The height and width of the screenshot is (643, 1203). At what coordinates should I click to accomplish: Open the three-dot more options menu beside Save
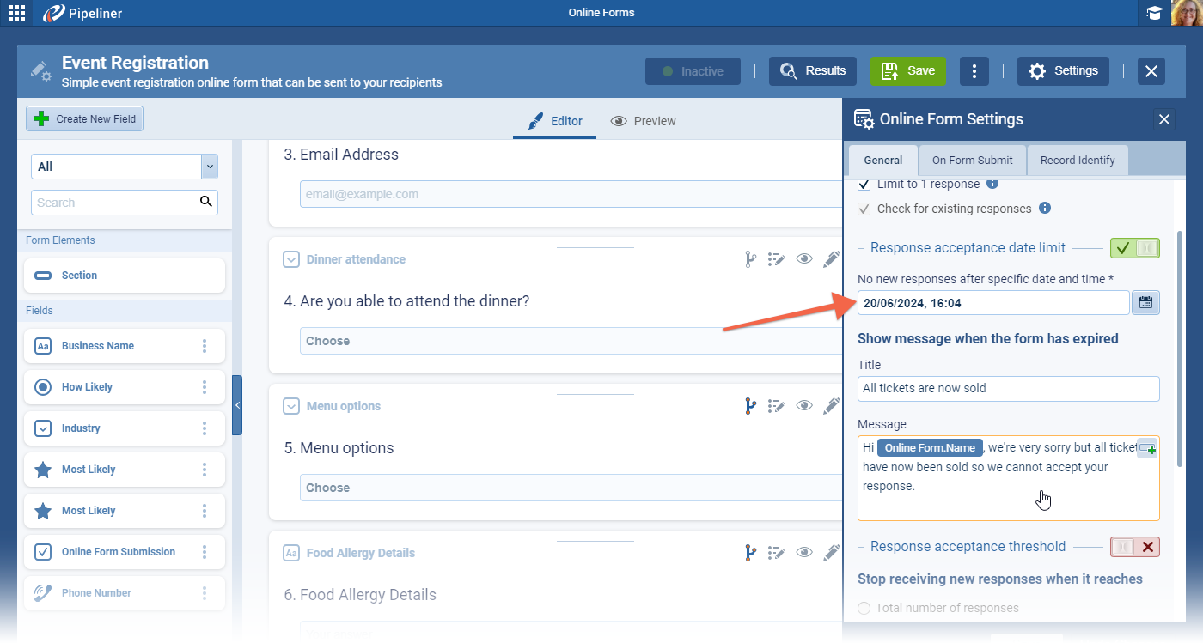(x=974, y=71)
